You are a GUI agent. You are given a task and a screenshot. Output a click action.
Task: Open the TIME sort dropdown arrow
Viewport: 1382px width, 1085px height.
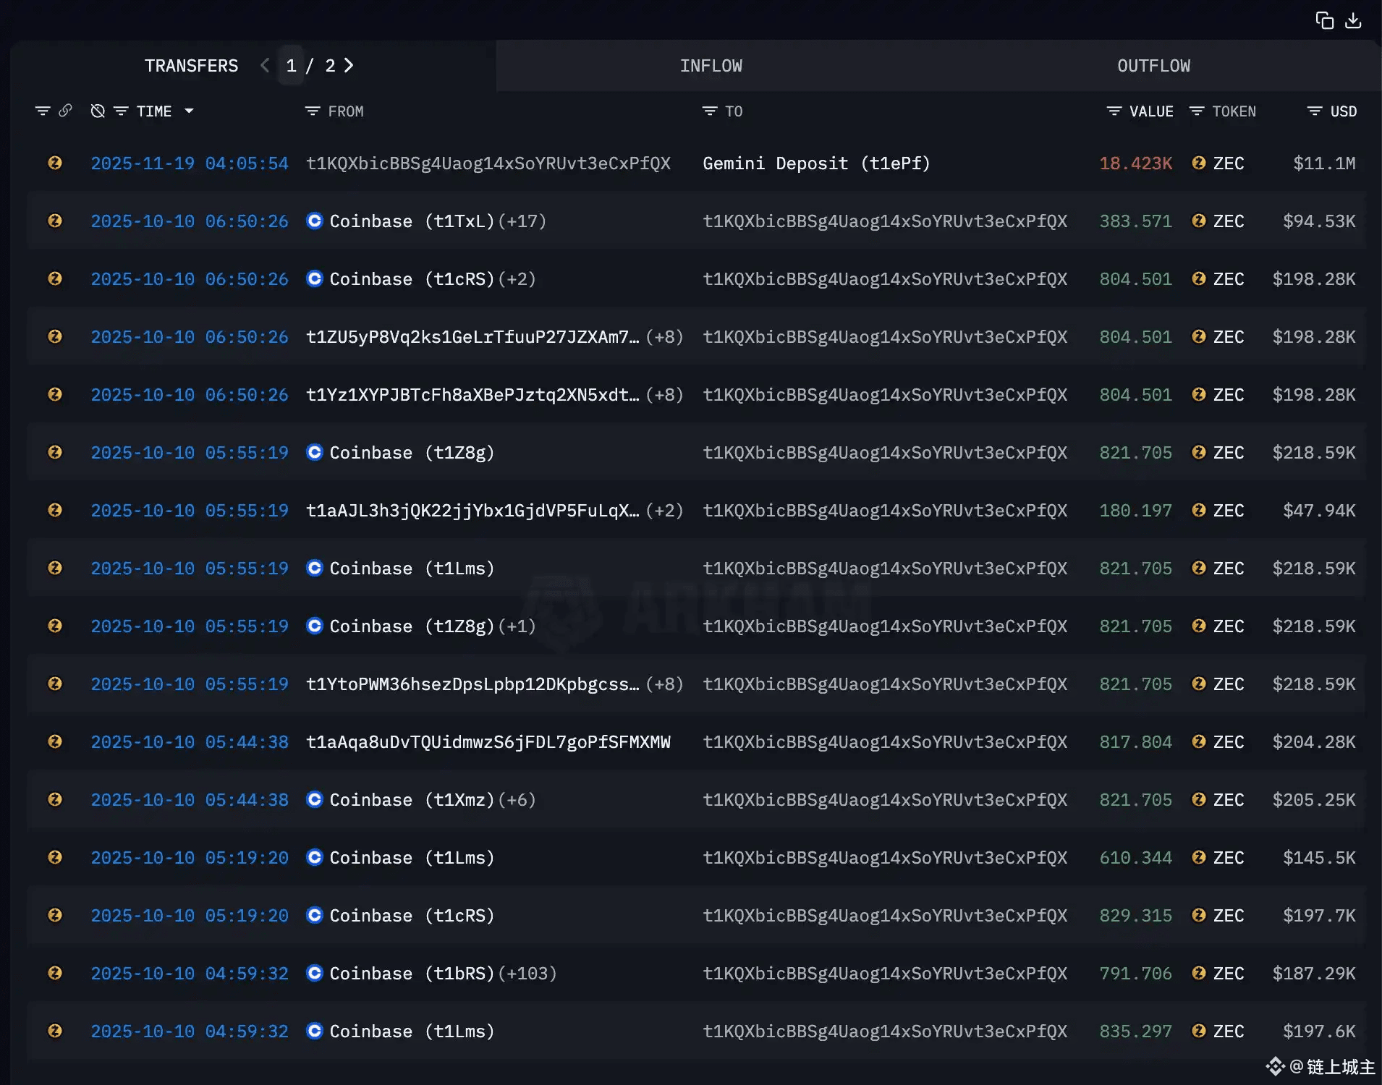pos(189,111)
